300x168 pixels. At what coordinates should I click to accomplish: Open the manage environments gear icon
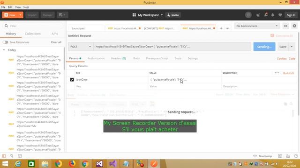[x=294, y=26]
